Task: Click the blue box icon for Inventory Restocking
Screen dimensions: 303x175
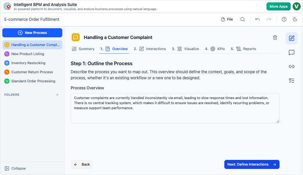Action: [7, 63]
